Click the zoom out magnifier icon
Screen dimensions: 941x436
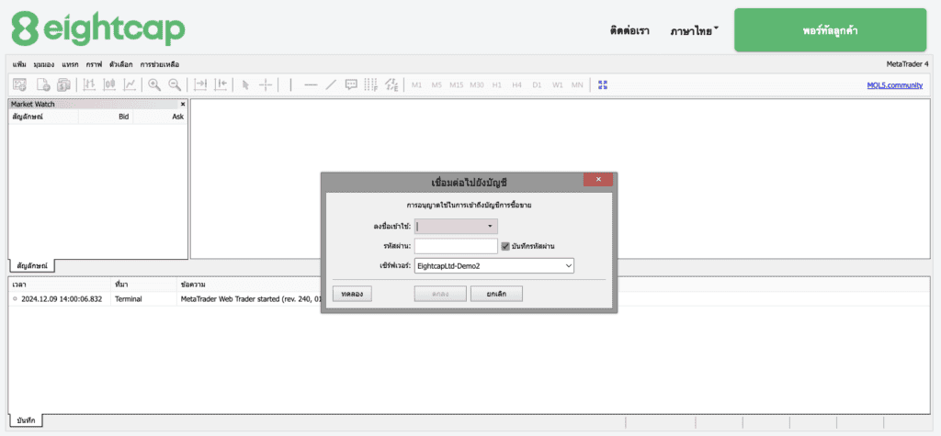(x=174, y=84)
